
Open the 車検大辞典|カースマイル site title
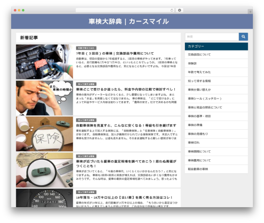[129, 22]
